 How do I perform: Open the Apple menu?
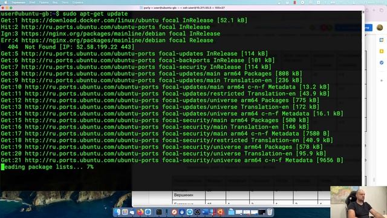[x=5, y=2]
